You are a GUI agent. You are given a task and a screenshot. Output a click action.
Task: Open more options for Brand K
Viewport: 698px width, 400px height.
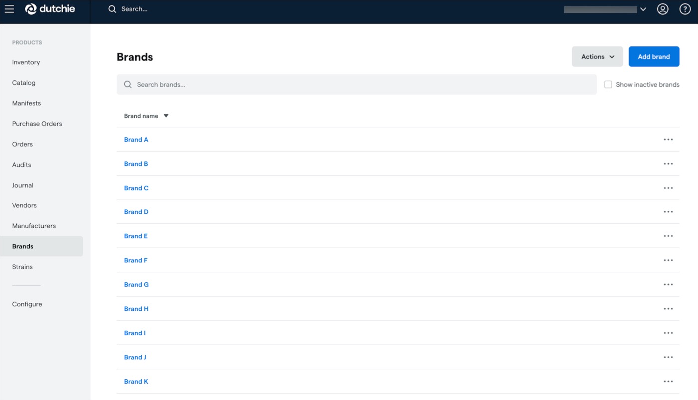click(668, 382)
